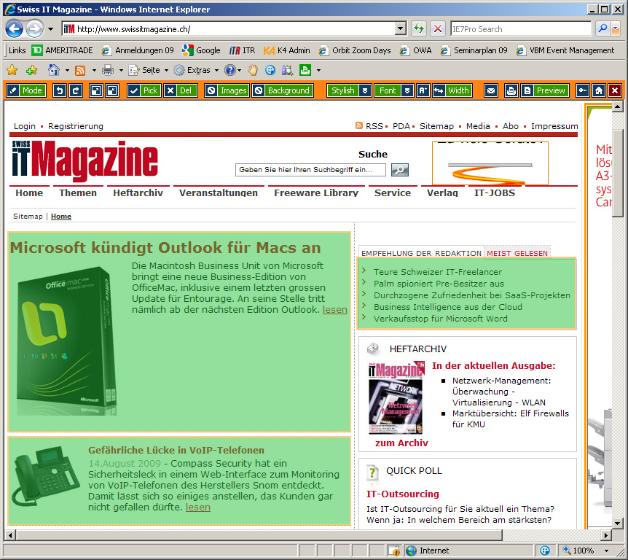Open the AMERITRADE favorites bar link
Screen dimensions: 628x560
(x=62, y=50)
